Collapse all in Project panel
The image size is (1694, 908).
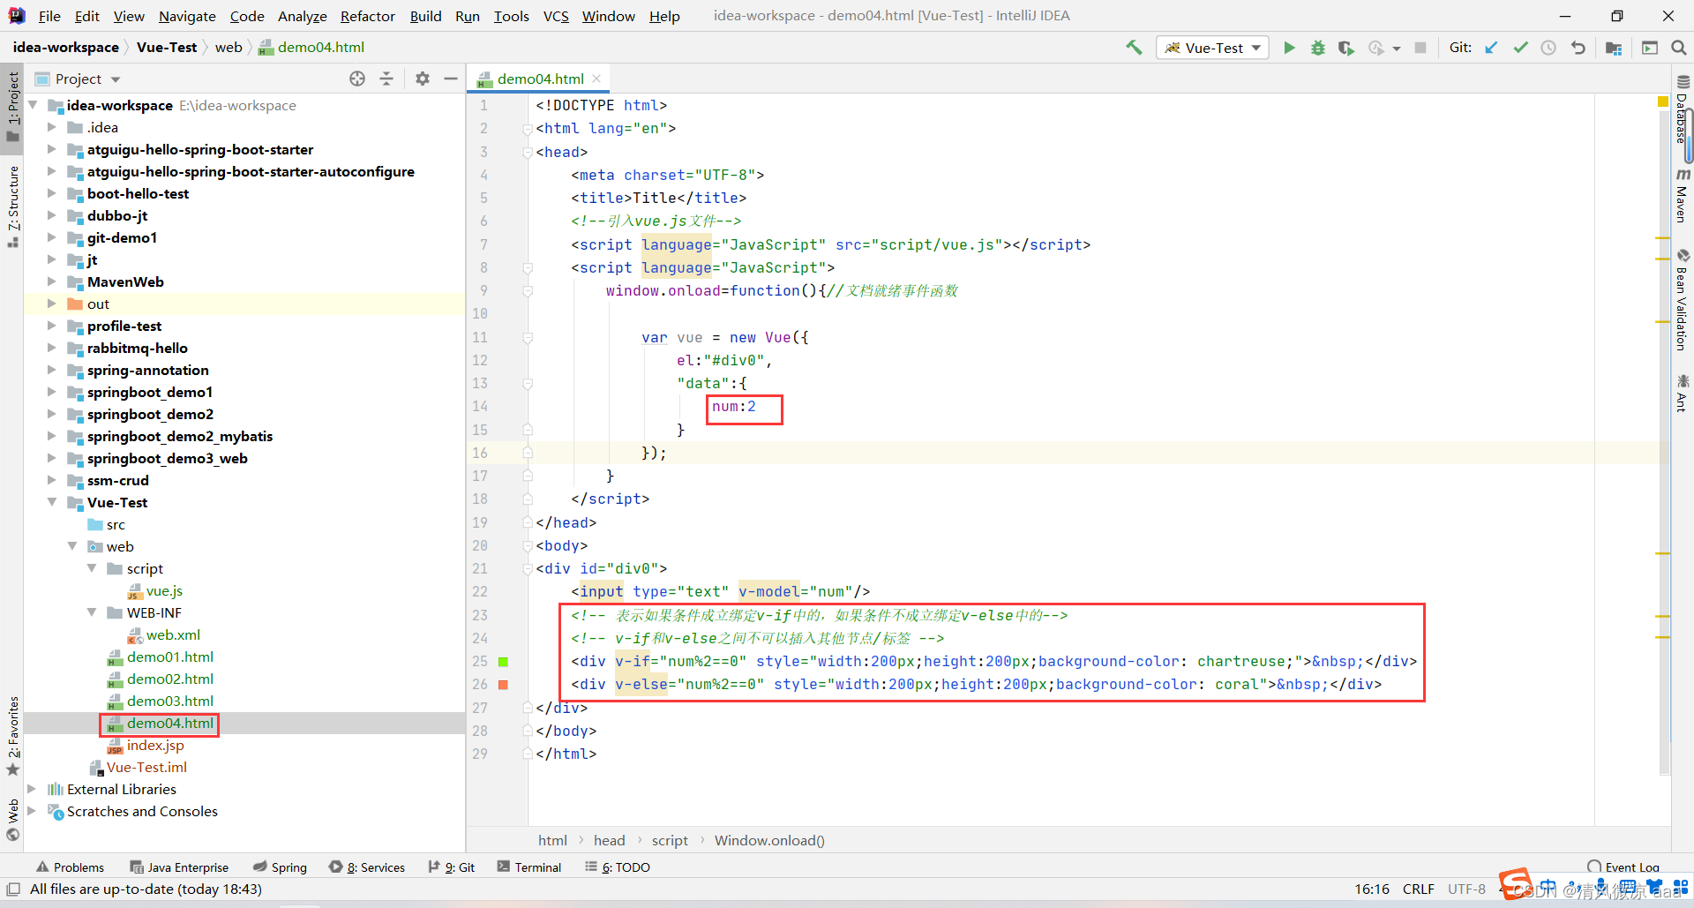386,79
